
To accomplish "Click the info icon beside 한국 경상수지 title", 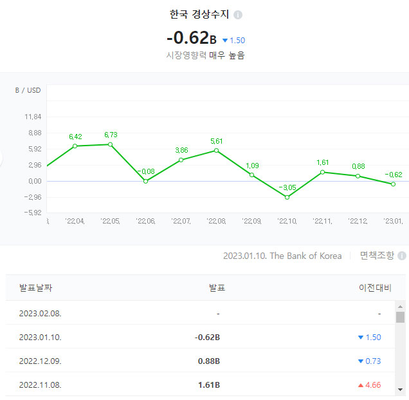I will (x=238, y=15).
